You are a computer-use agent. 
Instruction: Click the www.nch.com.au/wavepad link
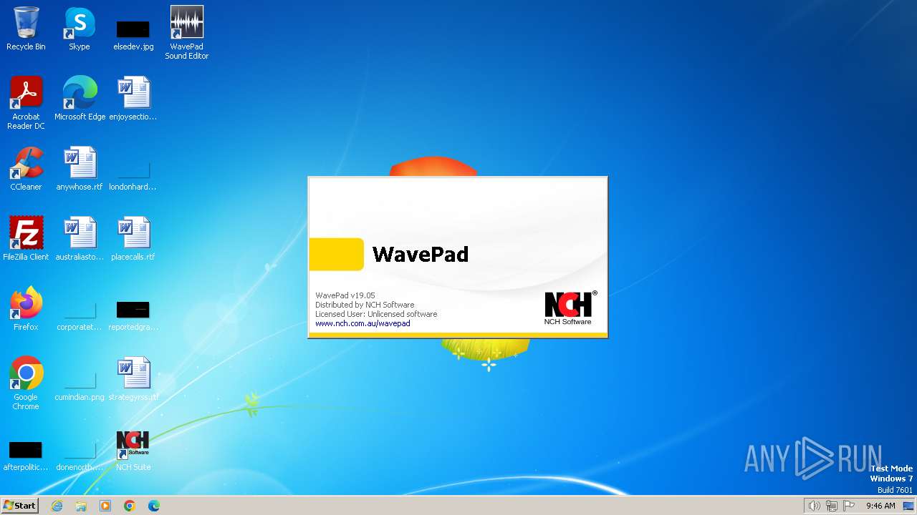coord(363,323)
